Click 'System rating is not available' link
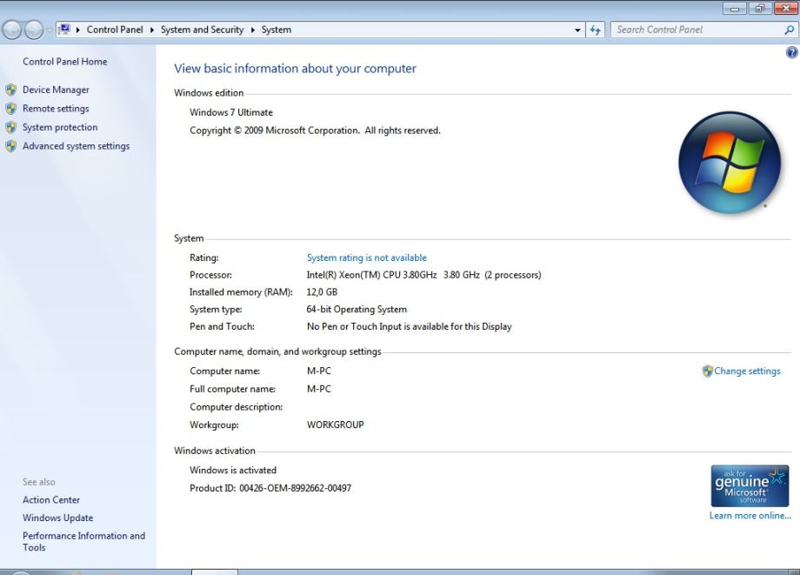800x575 pixels. click(x=366, y=257)
